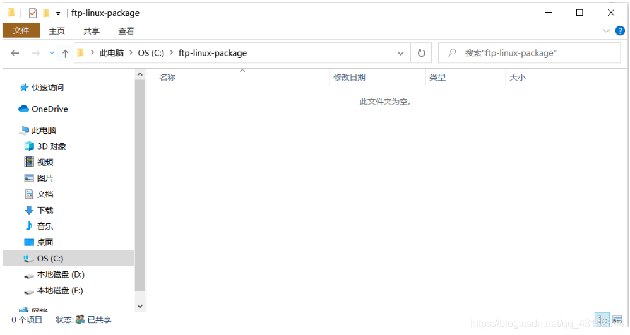Expand the ribbon with the chevron
This screenshot has width=630, height=335.
coord(606,30)
